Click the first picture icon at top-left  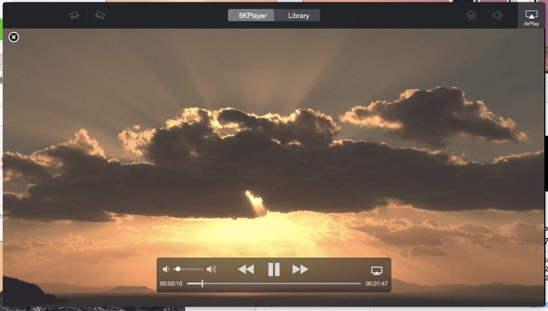click(75, 15)
